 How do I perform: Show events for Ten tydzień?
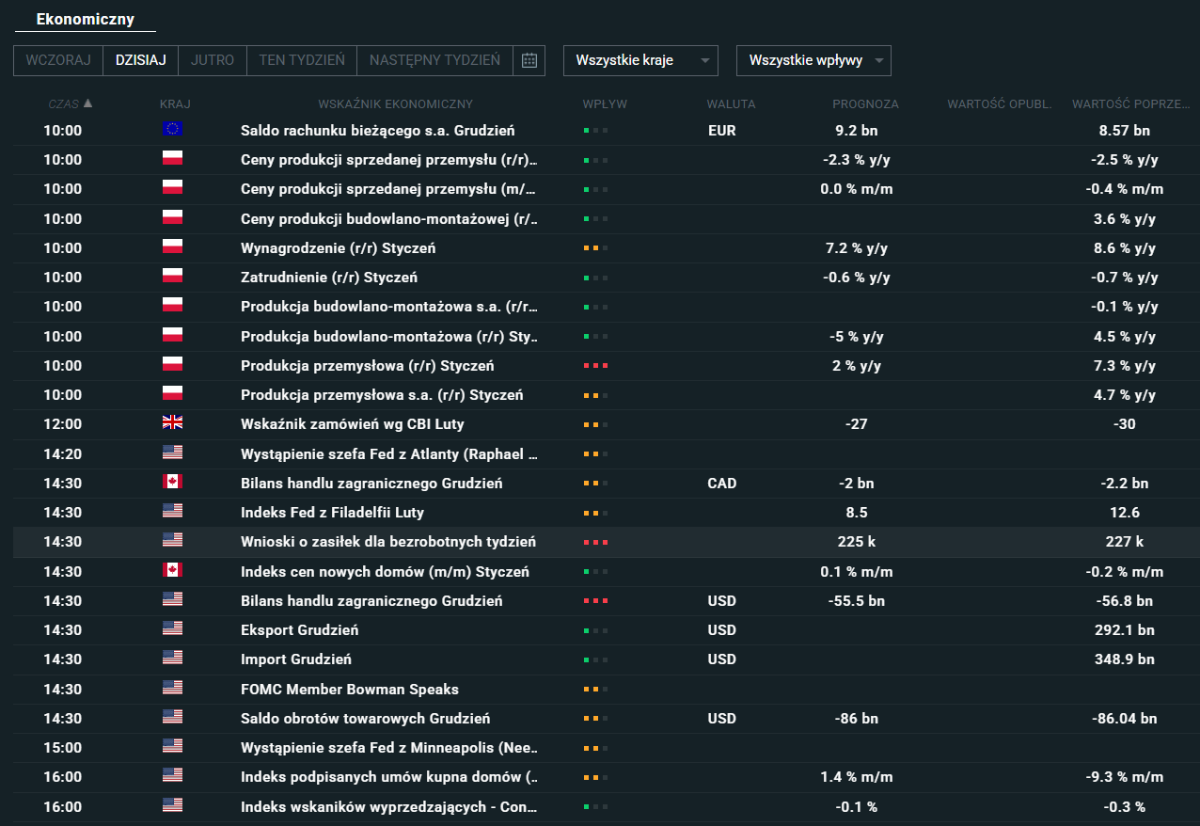[x=302, y=60]
